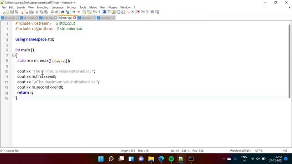Open the Encoding menu

pos(42,7)
